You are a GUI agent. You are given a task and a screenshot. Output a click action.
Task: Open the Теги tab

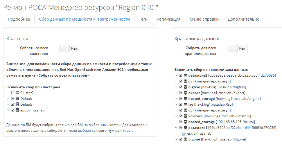point(143,19)
